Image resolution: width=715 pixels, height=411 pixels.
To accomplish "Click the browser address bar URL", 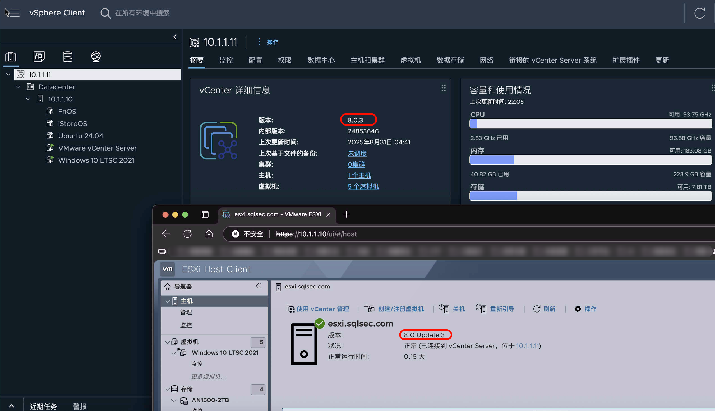I will coord(316,234).
